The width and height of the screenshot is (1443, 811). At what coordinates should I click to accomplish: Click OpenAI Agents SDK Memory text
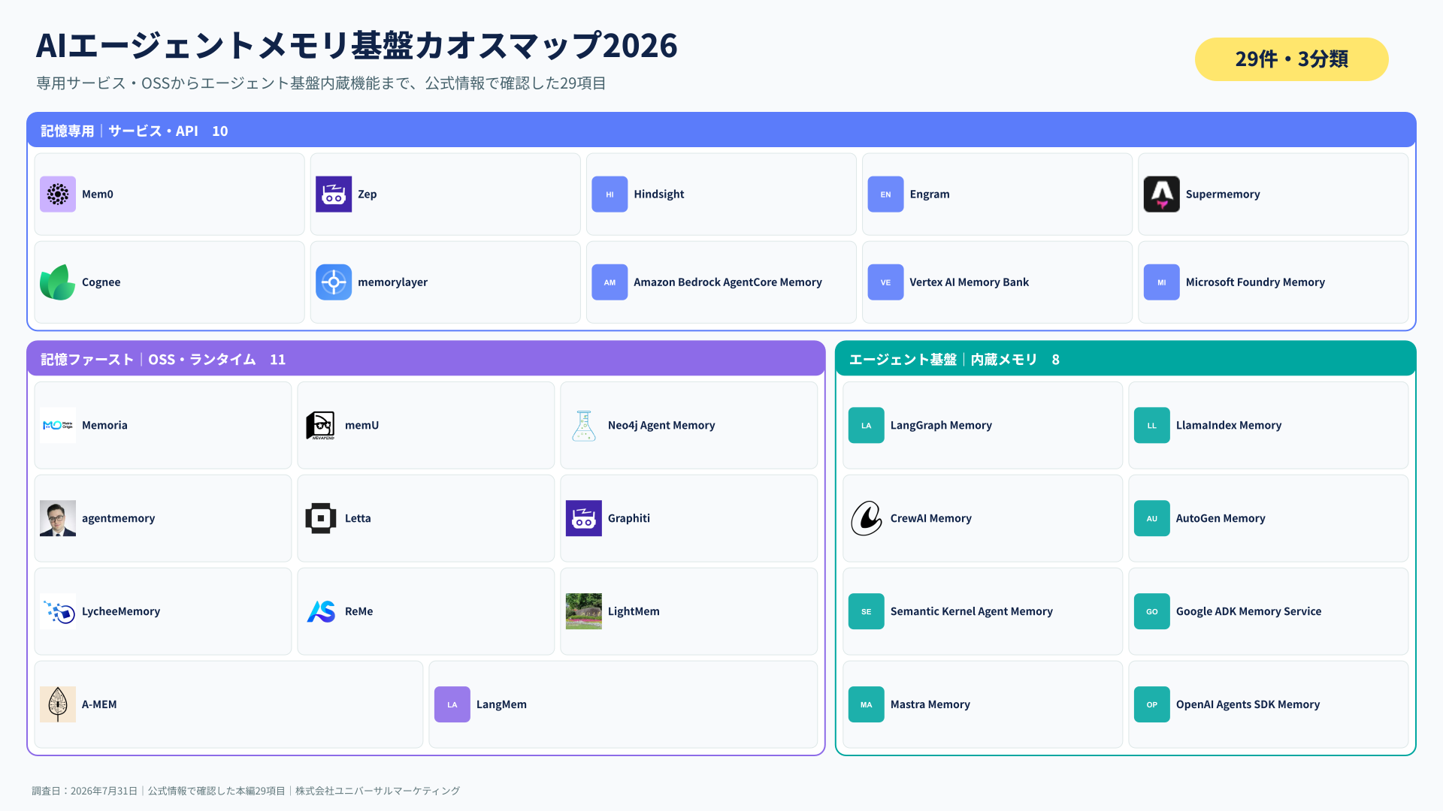1248,704
